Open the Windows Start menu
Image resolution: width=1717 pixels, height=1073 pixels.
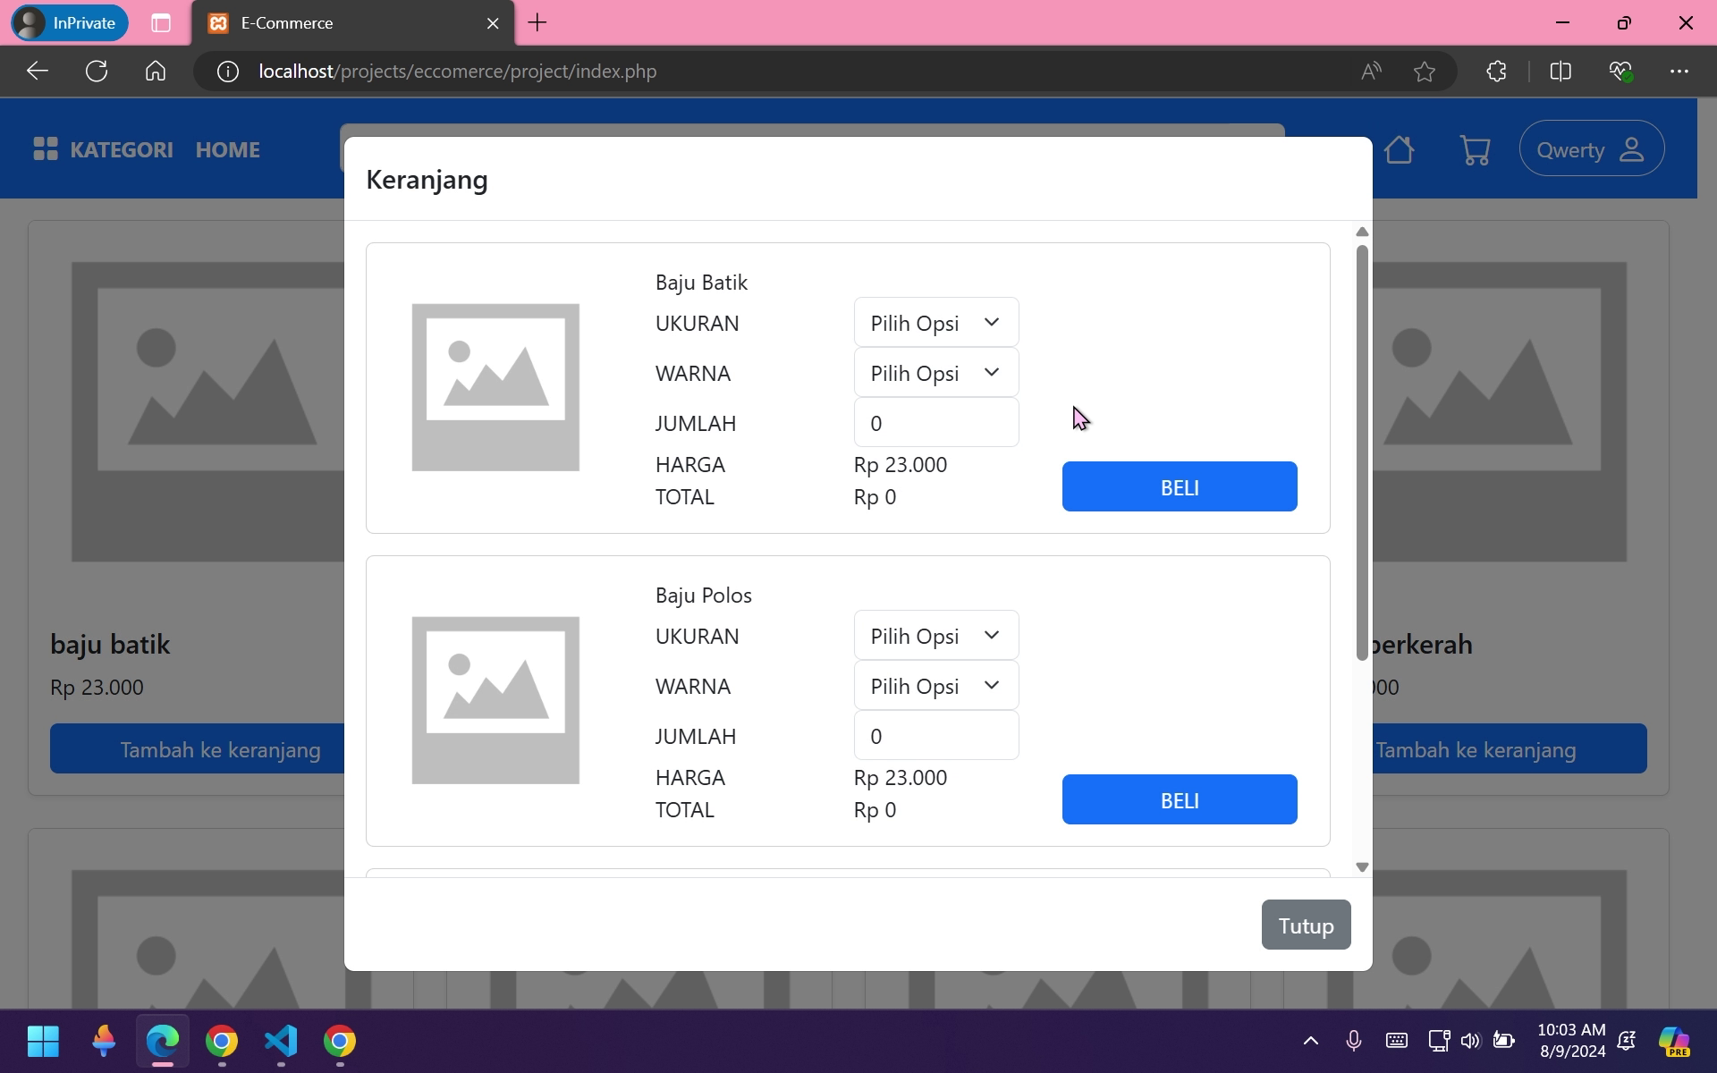(x=43, y=1041)
